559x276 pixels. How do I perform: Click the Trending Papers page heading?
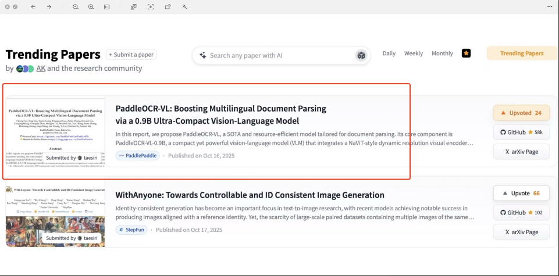tap(53, 55)
